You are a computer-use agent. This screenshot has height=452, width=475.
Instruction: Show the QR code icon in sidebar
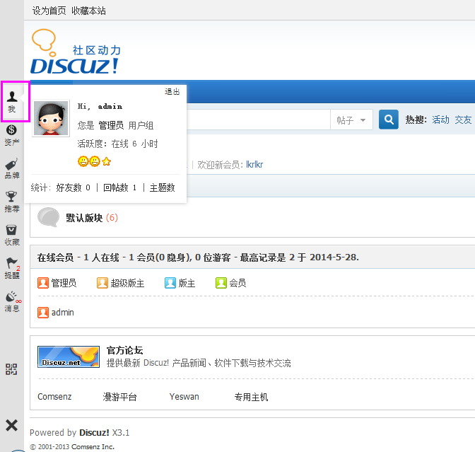(x=11, y=369)
